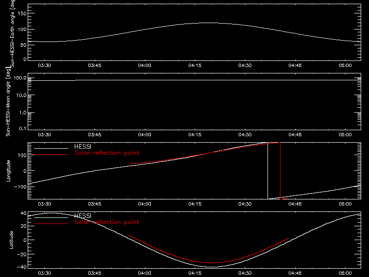Image resolution: width=369 pixels, height=277 pixels.
Task: Click the minimum of red latitude curve
Action: pos(211,263)
